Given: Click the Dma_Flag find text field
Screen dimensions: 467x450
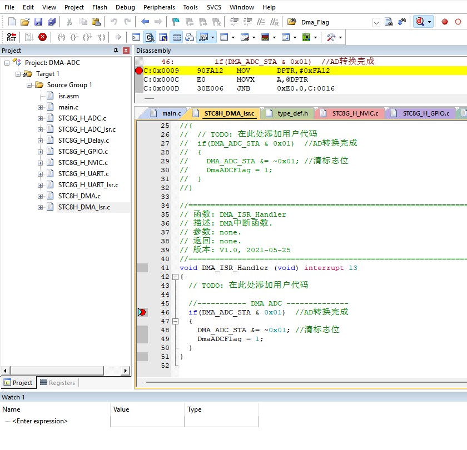Looking at the screenshot, I should click(x=335, y=22).
